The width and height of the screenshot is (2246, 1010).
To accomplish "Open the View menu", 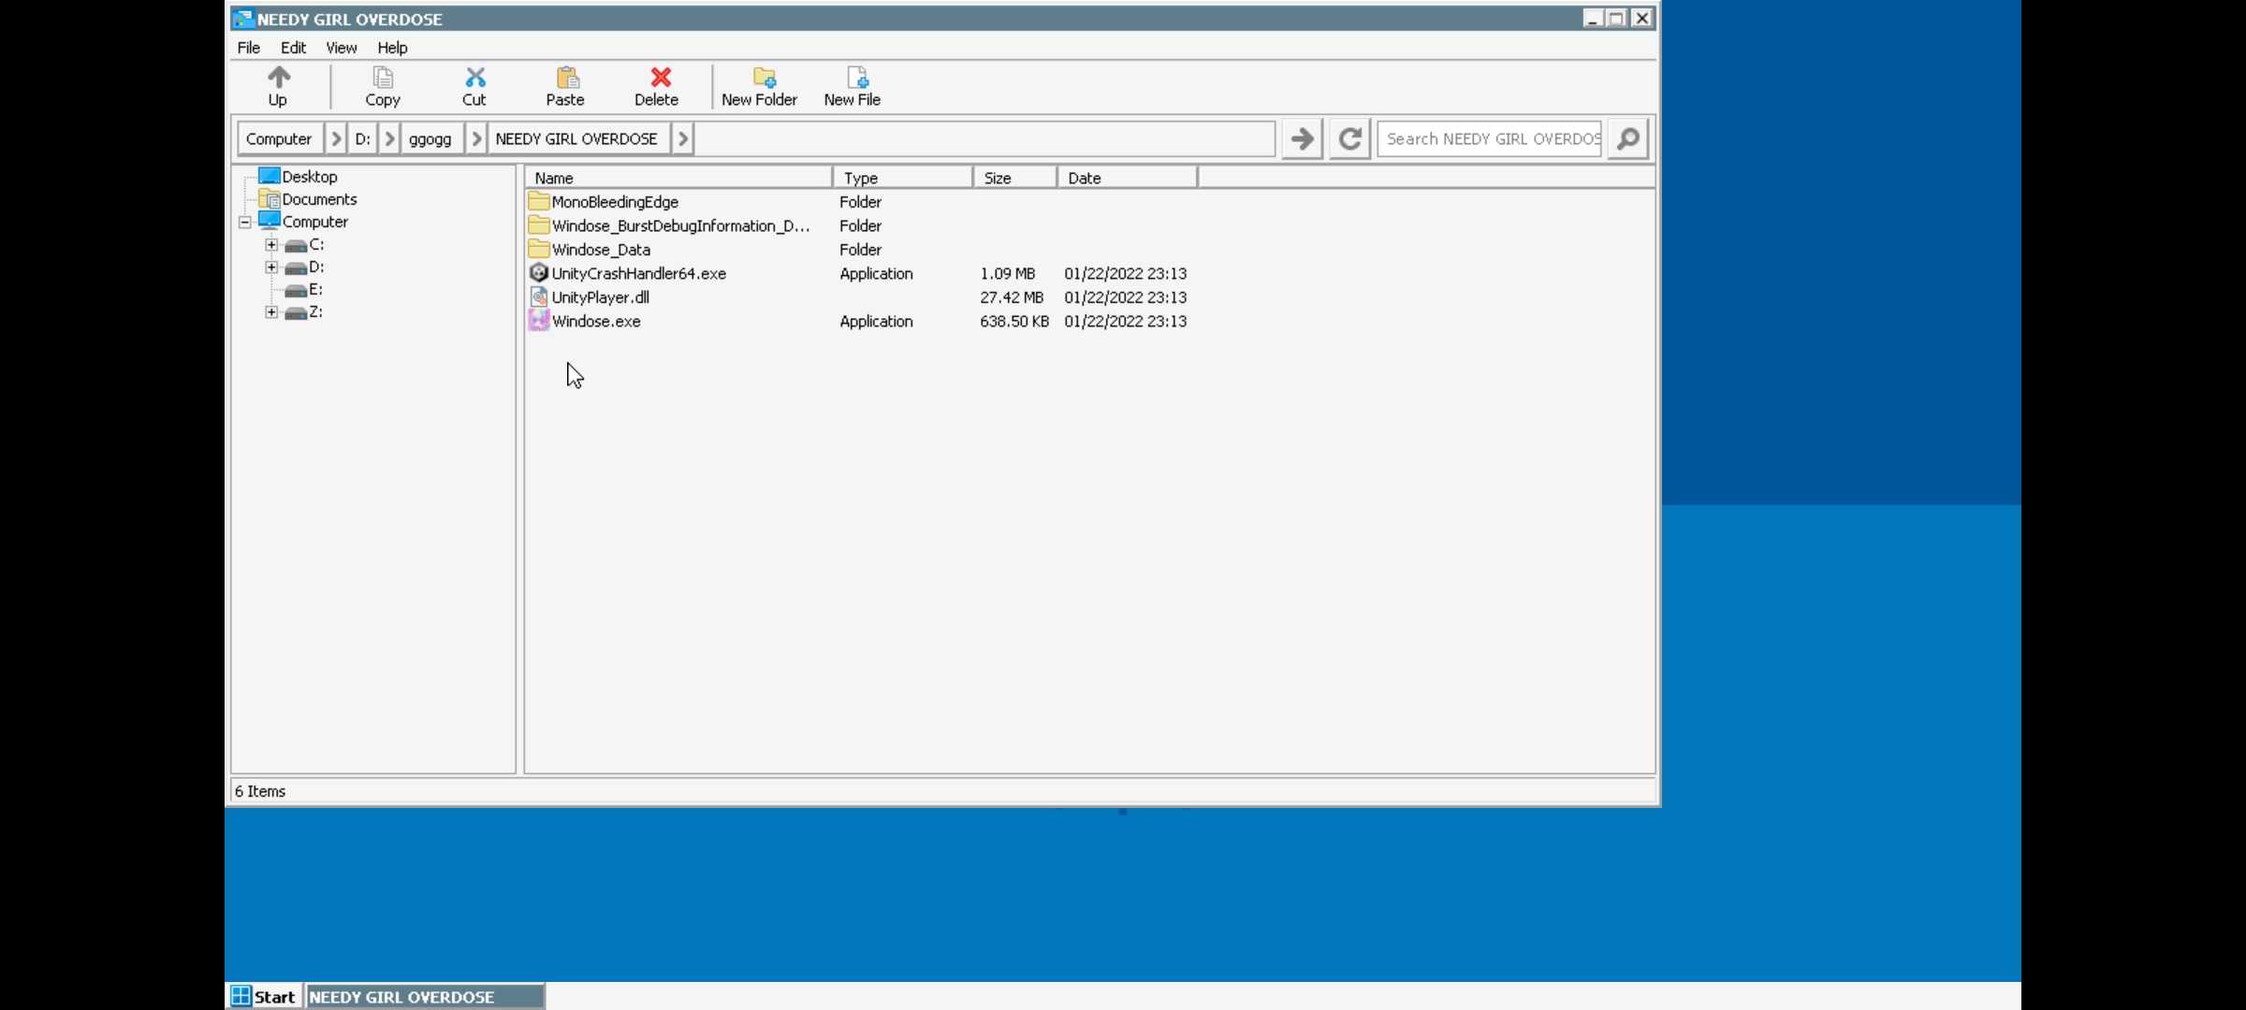I will point(342,48).
